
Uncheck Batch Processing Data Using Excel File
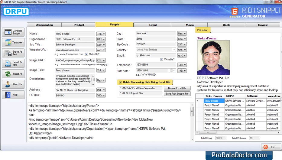121,82
